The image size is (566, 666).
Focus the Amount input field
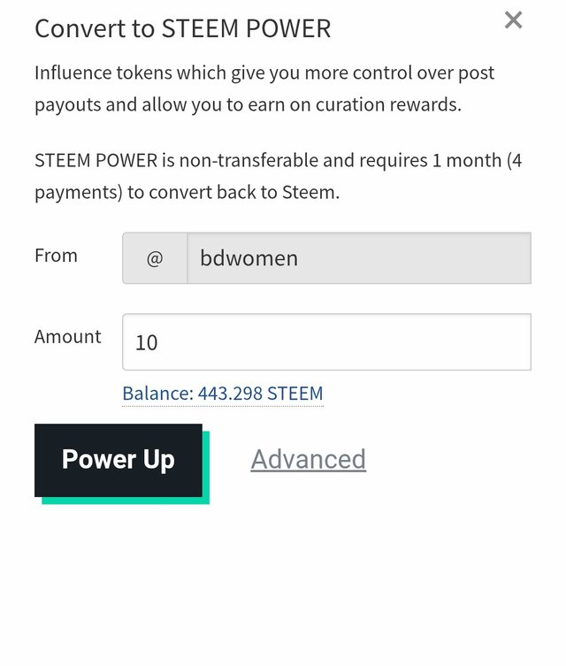coord(326,342)
